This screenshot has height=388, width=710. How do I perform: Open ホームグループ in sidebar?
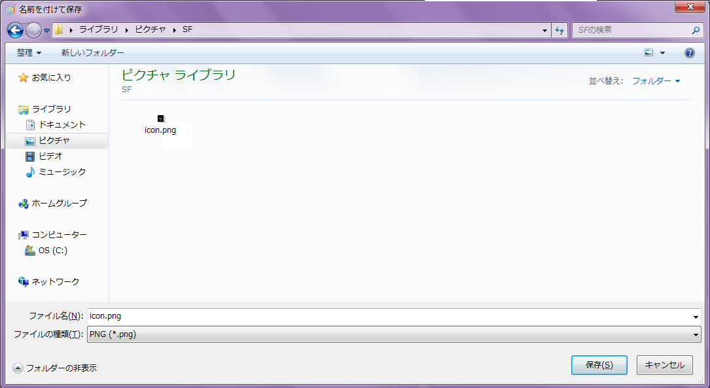[60, 203]
